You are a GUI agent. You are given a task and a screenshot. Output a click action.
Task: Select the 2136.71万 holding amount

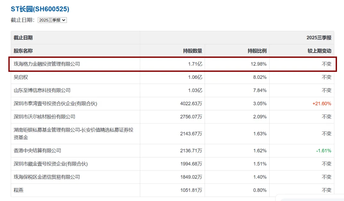(191, 151)
